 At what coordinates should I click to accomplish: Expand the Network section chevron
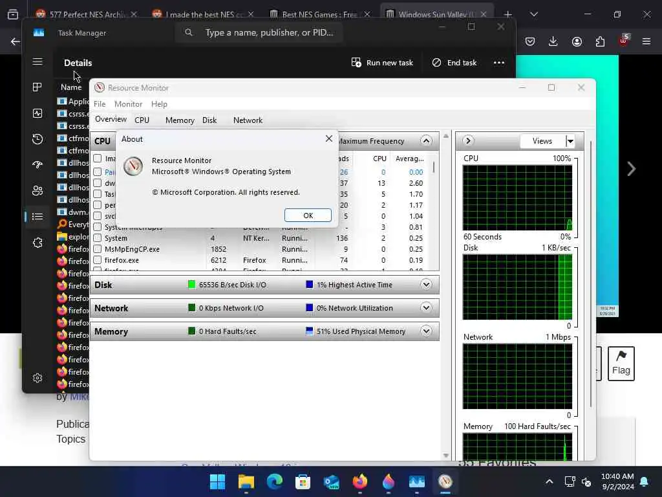click(x=426, y=307)
